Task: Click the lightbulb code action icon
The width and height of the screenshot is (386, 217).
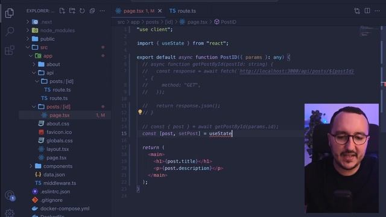Action: (140, 112)
